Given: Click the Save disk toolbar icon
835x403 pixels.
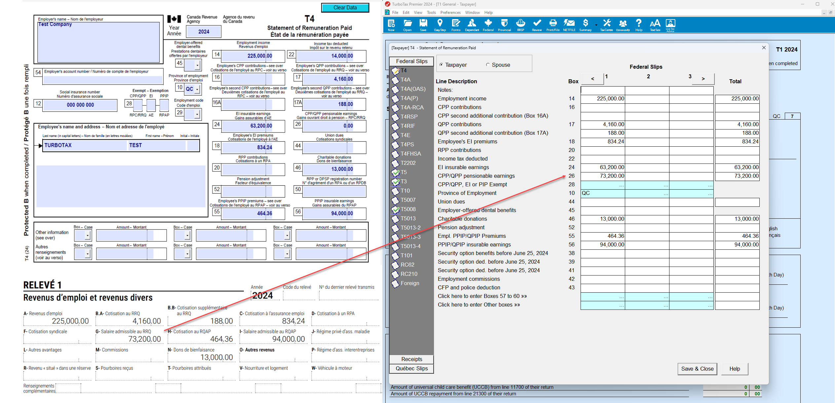Looking at the screenshot, I should (x=423, y=25).
